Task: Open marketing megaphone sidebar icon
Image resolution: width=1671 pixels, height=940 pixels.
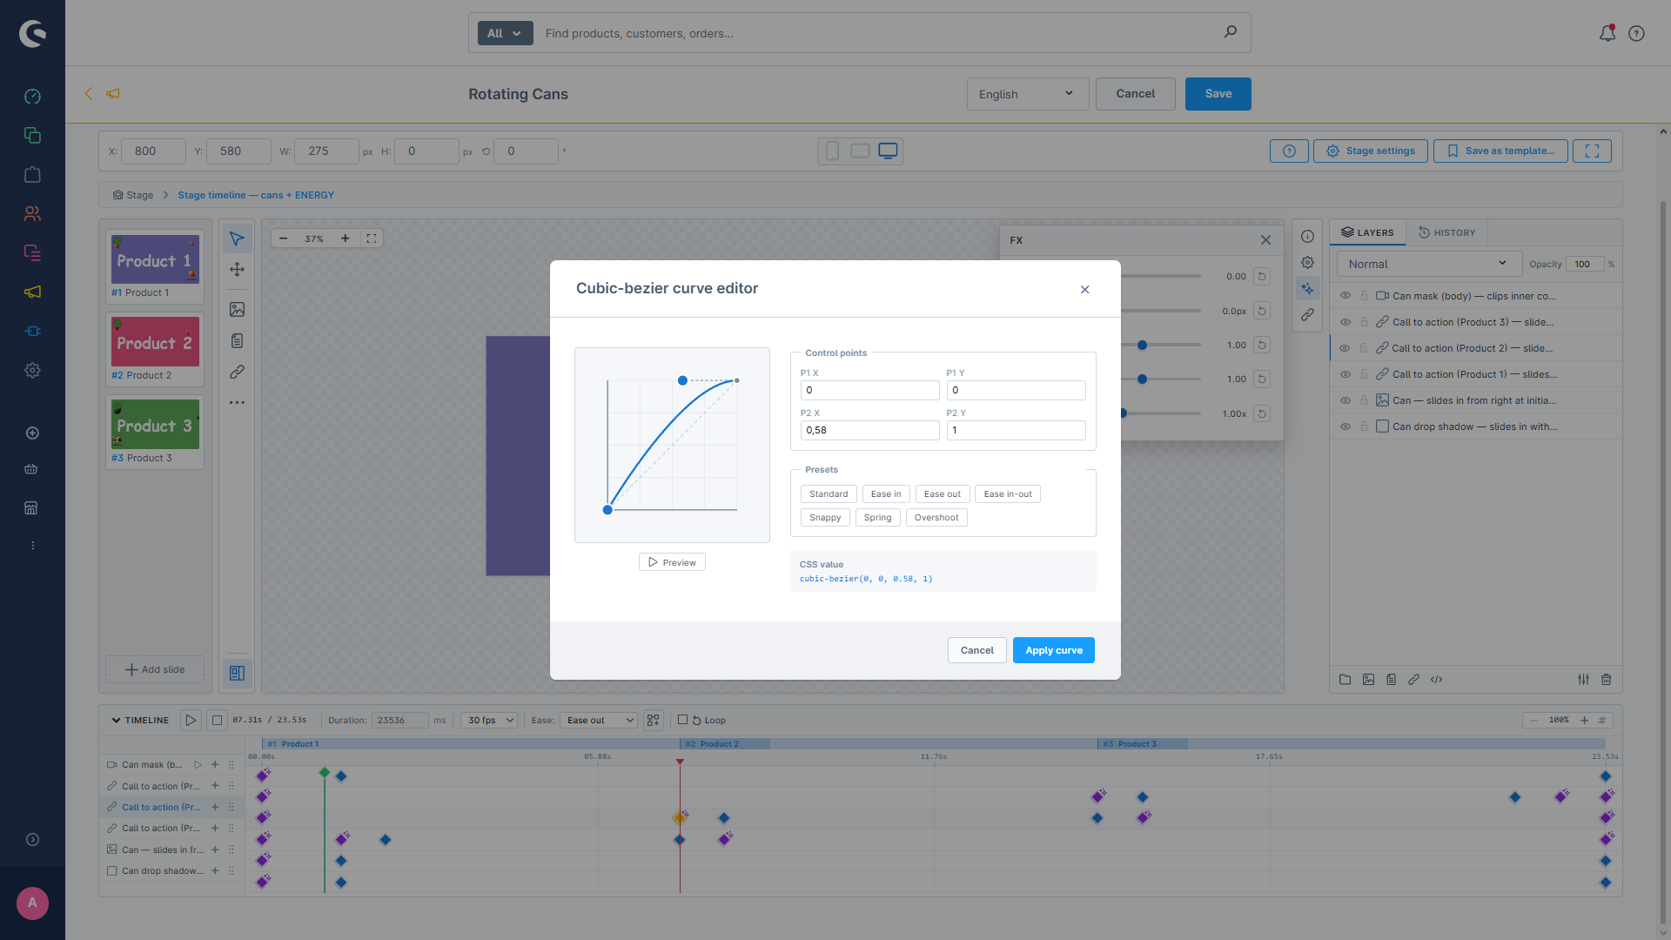Action: pos(32,292)
